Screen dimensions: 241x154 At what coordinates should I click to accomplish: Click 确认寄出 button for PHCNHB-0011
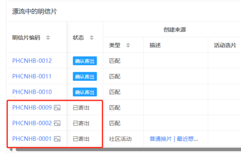click(x=85, y=76)
